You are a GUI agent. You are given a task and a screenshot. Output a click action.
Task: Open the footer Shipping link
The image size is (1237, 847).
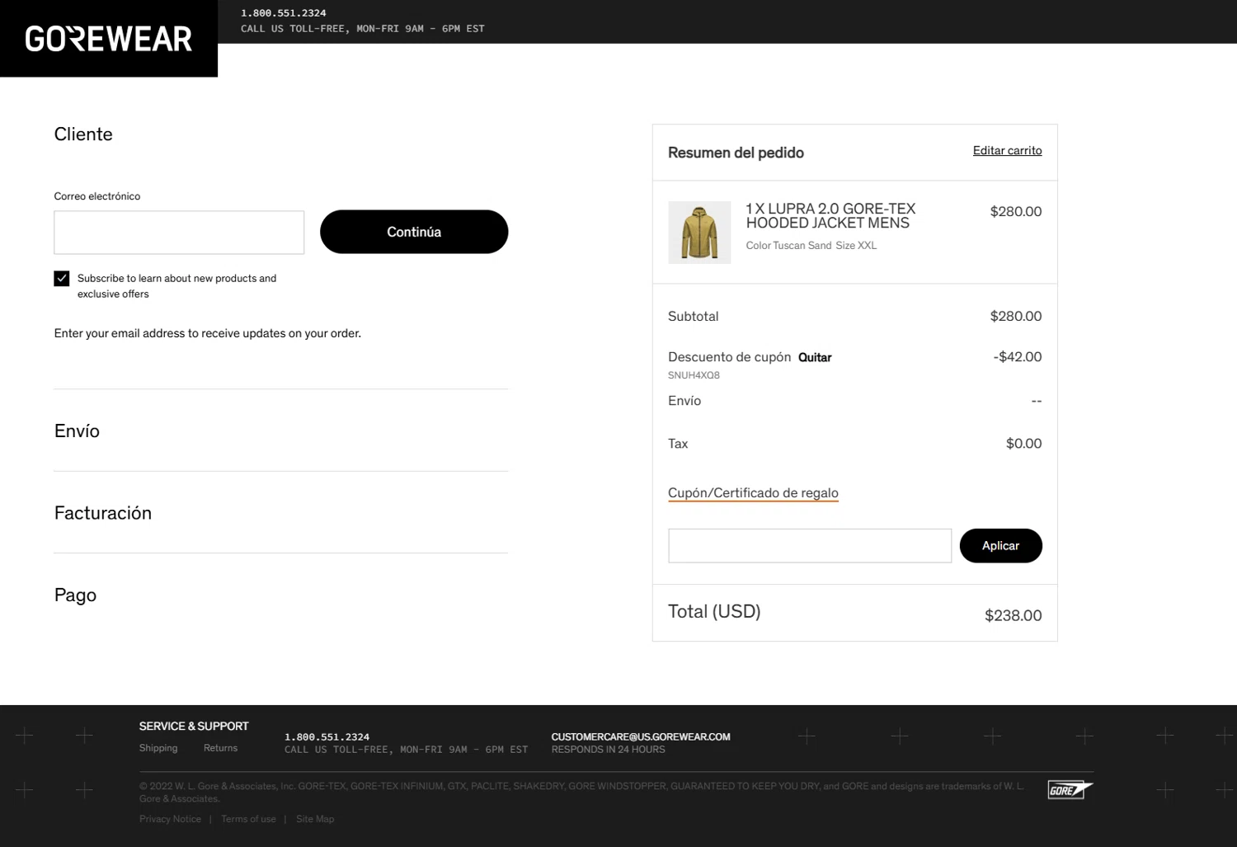[x=158, y=748]
